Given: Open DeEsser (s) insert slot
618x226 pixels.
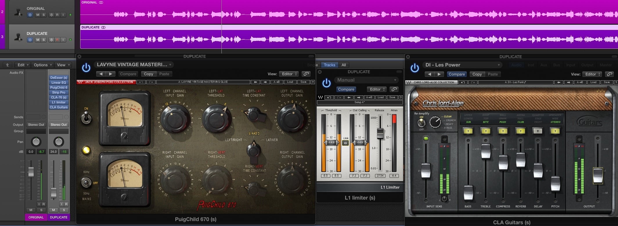Looking at the screenshot, I should (x=59, y=78).
